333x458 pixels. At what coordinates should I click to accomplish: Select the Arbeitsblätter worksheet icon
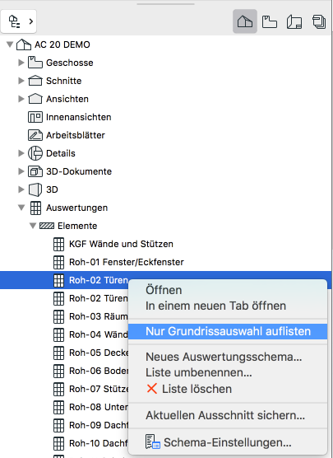[35, 135]
